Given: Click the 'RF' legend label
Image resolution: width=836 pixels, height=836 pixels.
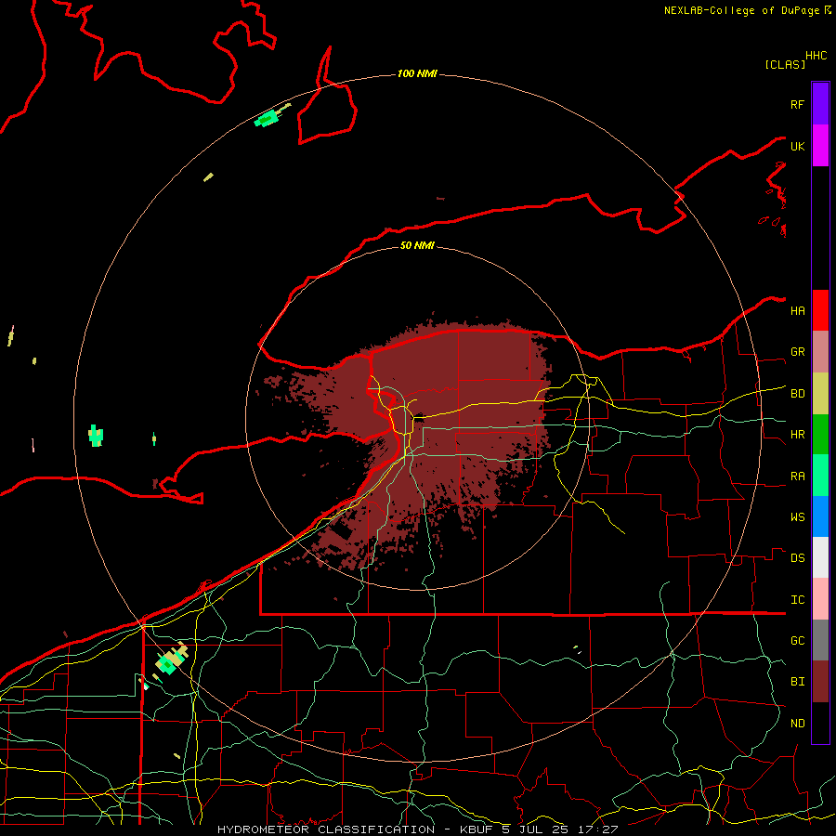Looking at the screenshot, I should pos(797,104).
